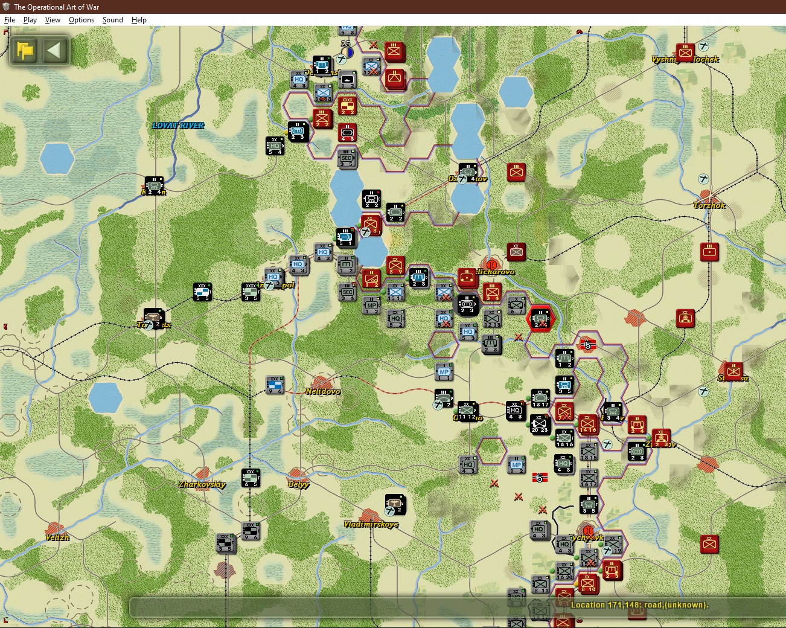
Task: Select the black XXX corps unit 5-5
Action: 202,292
